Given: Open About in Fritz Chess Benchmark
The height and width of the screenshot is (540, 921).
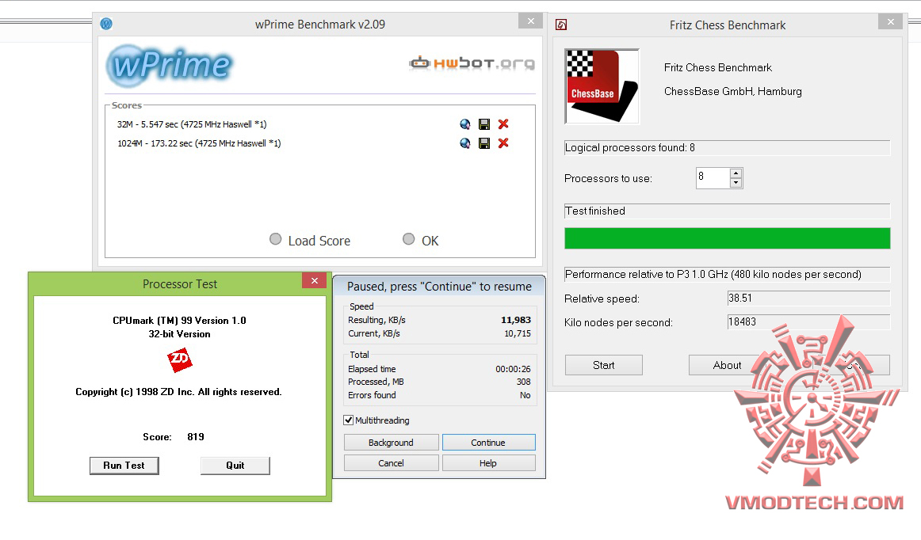Looking at the screenshot, I should pyautogui.click(x=727, y=365).
